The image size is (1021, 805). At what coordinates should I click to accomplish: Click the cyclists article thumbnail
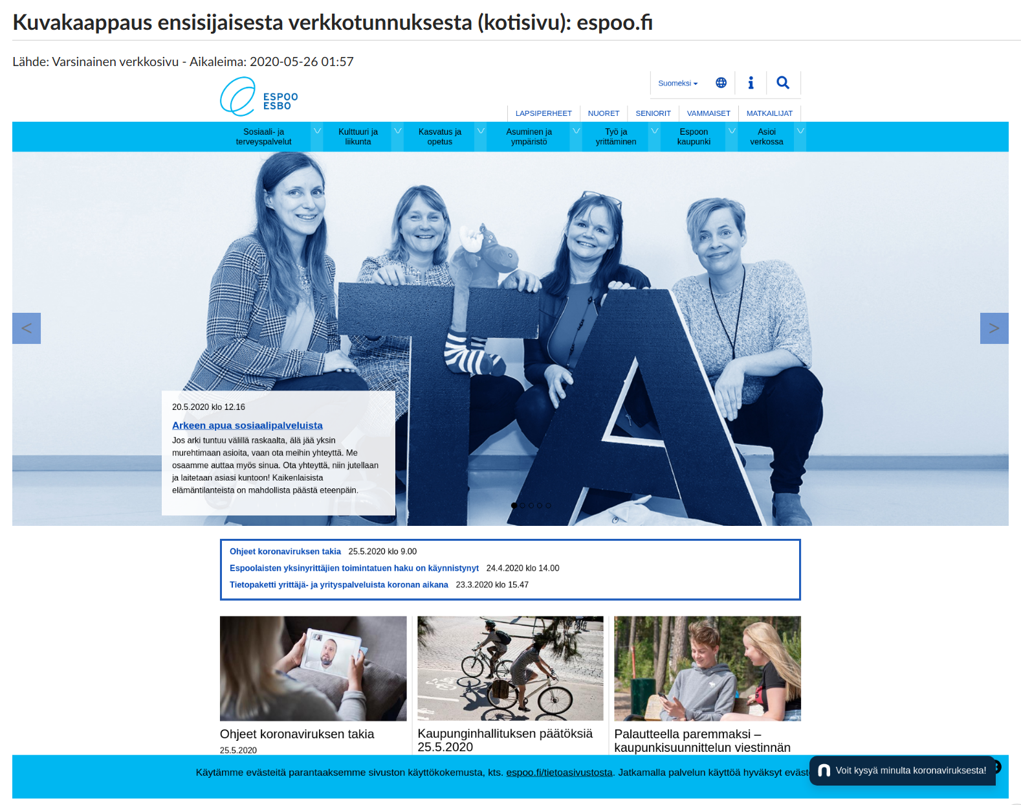[510, 668]
